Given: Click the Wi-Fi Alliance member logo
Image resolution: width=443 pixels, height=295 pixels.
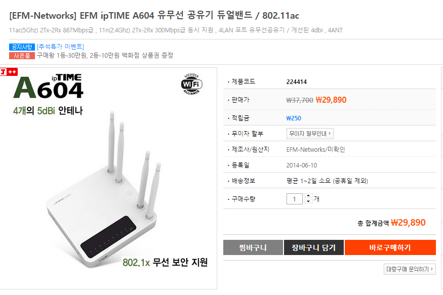Looking at the screenshot, I should pos(191,84).
